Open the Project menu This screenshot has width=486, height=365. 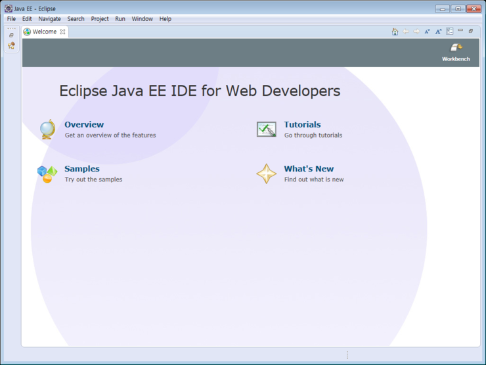coord(100,19)
